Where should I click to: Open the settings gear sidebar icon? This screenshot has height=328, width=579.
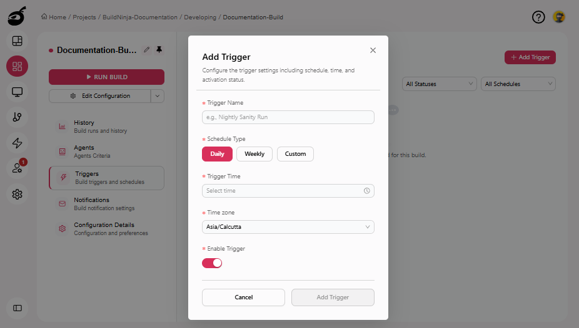[x=18, y=194]
